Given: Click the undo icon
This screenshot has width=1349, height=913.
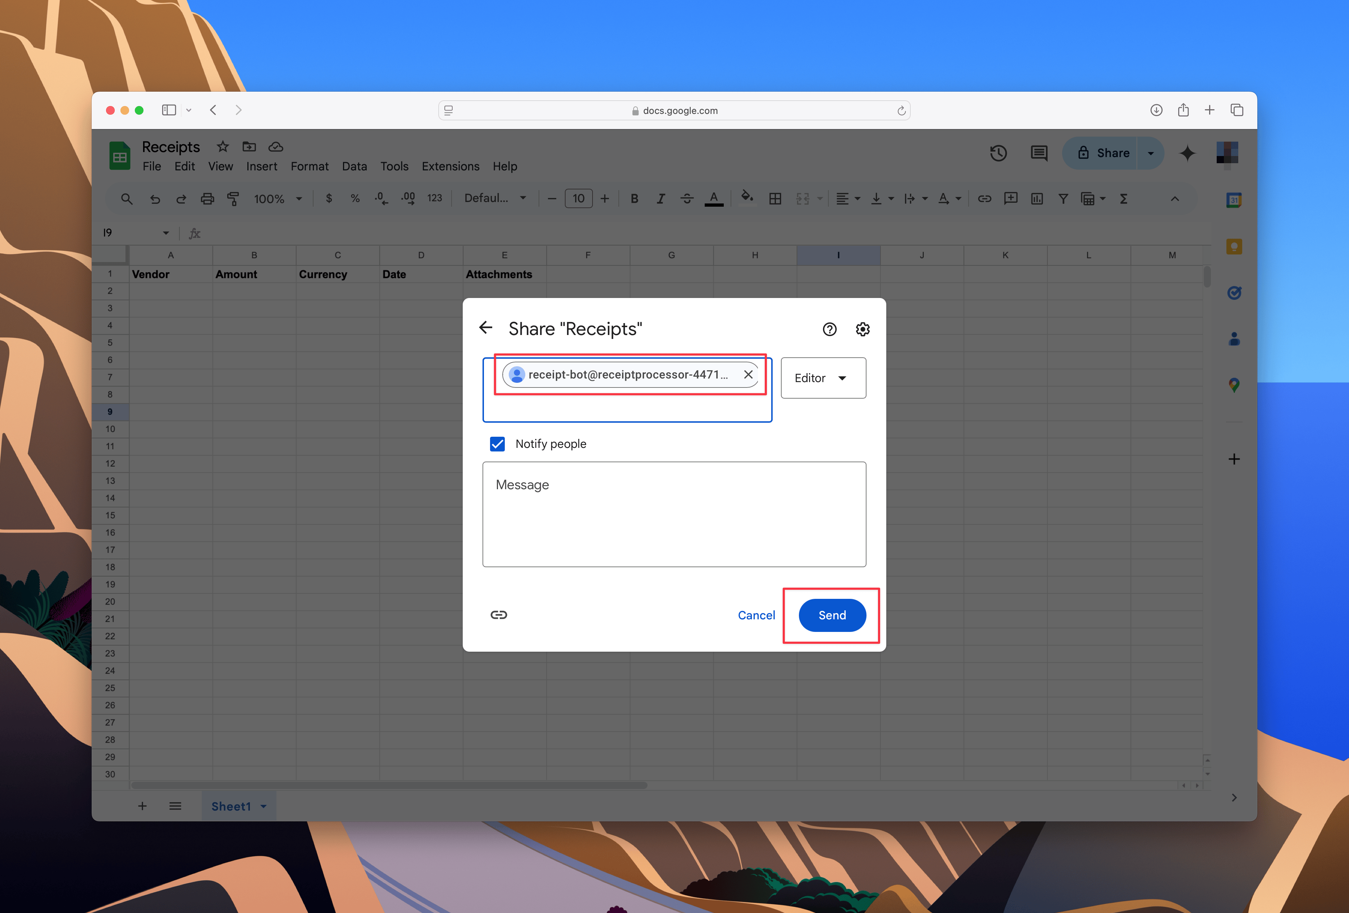Looking at the screenshot, I should click(x=155, y=199).
